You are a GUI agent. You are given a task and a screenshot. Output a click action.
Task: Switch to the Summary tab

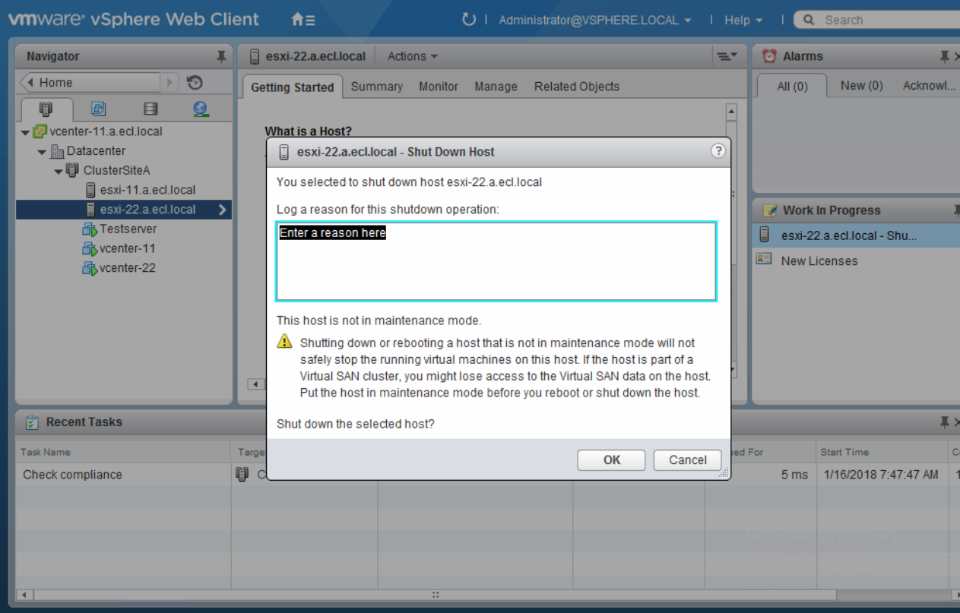[376, 87]
